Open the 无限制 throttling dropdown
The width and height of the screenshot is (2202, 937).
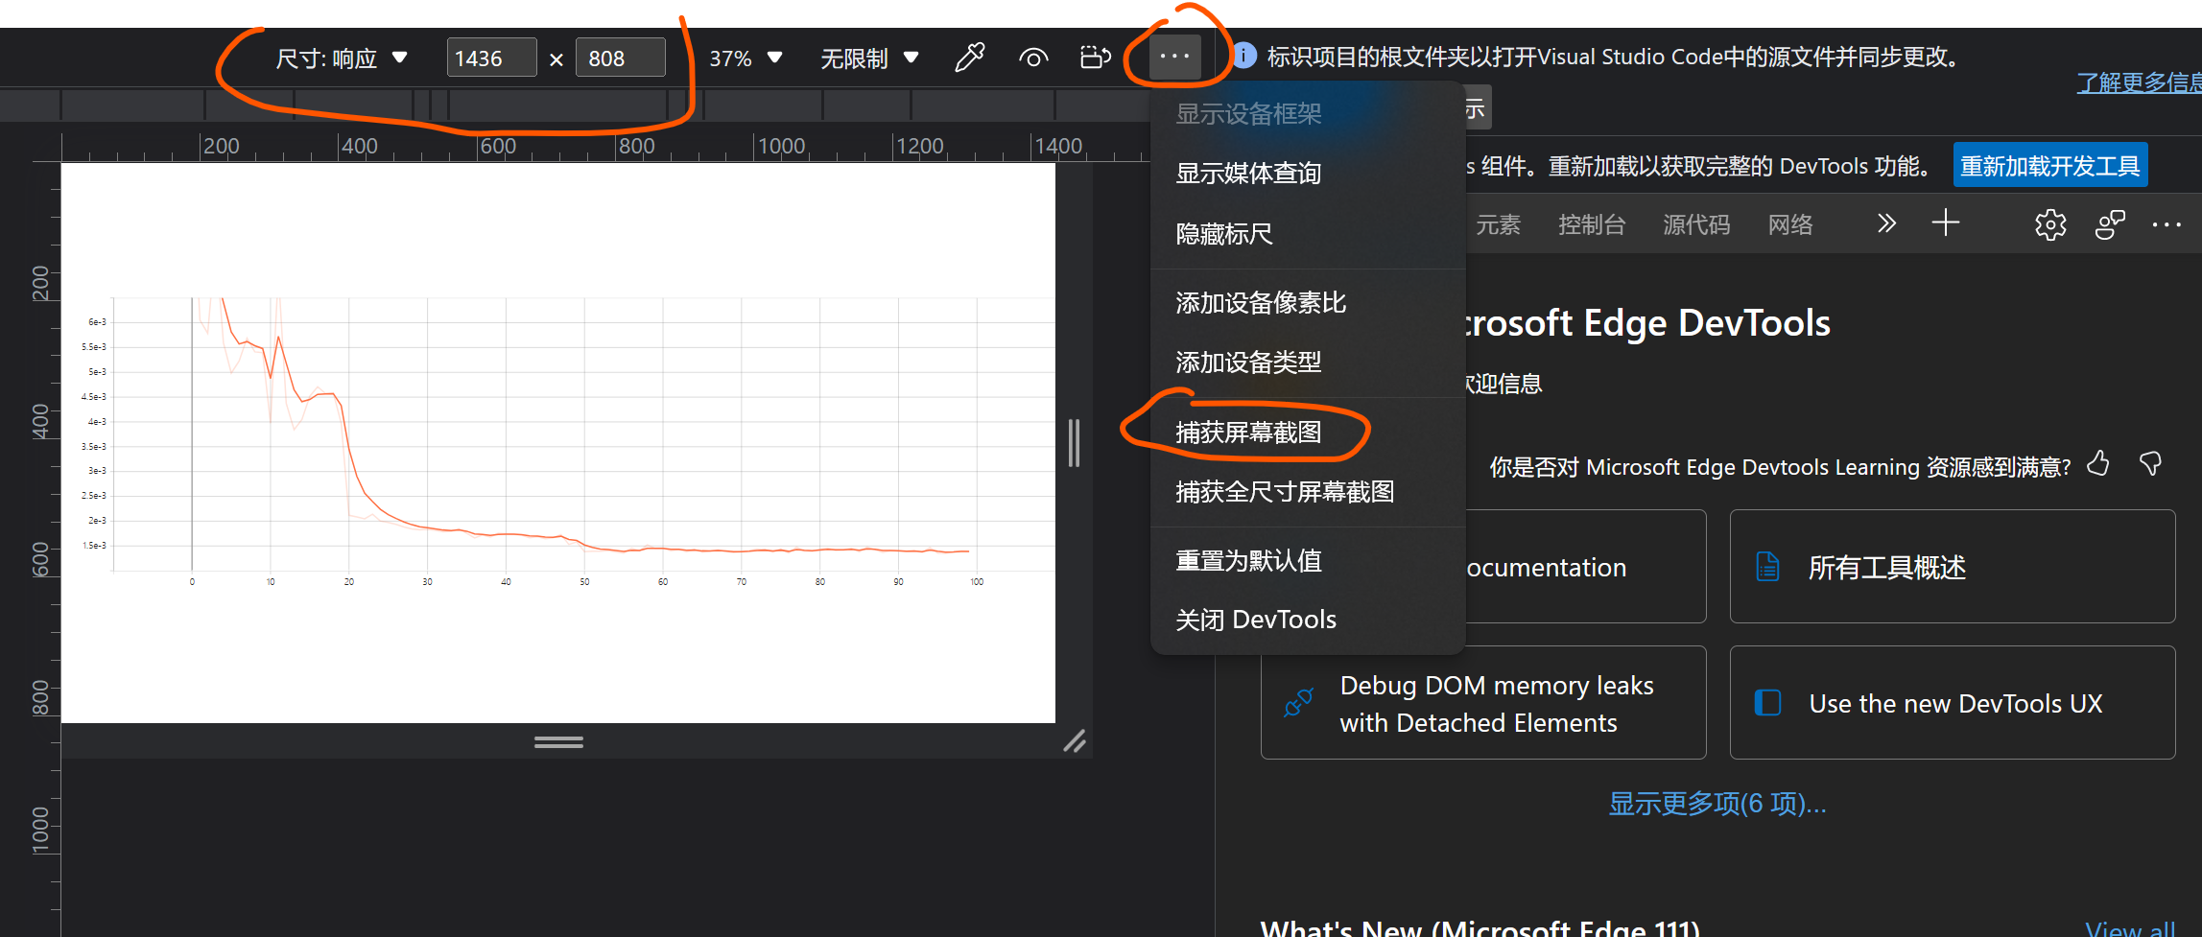(869, 59)
